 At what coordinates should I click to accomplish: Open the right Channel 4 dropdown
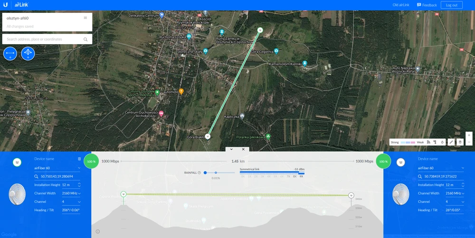(455, 201)
